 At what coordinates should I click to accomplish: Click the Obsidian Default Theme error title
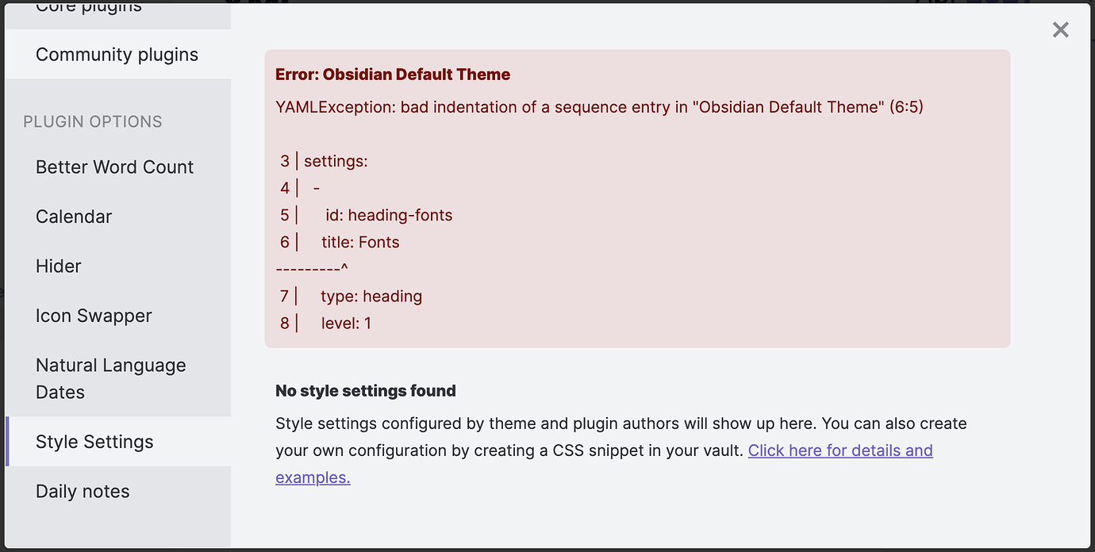[393, 74]
